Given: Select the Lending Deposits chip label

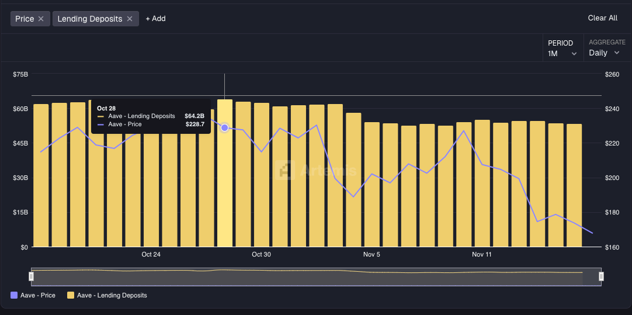Looking at the screenshot, I should click(x=90, y=19).
